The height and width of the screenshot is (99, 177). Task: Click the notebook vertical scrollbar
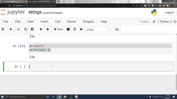click(176, 82)
